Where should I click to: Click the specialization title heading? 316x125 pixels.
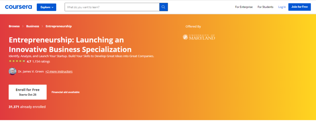(70, 45)
